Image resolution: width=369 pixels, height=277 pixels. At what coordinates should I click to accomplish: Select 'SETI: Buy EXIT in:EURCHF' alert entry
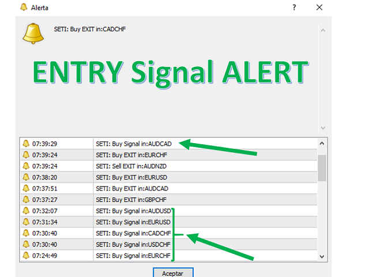(131, 155)
